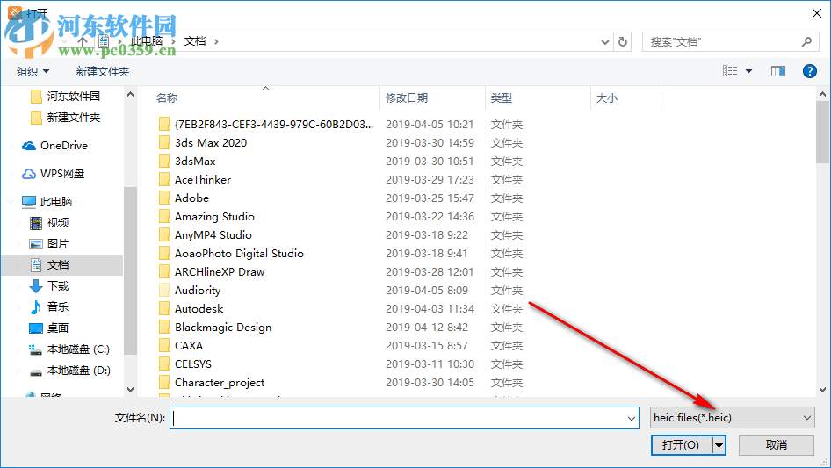Click 此电脑 in address breadcrumb
The image size is (831, 468).
click(147, 41)
